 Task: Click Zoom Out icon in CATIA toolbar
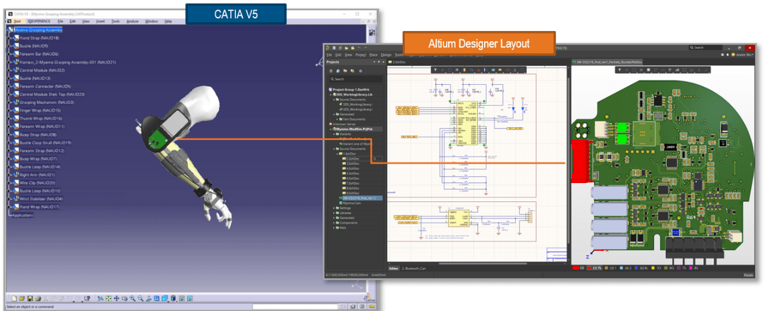[x=140, y=298]
